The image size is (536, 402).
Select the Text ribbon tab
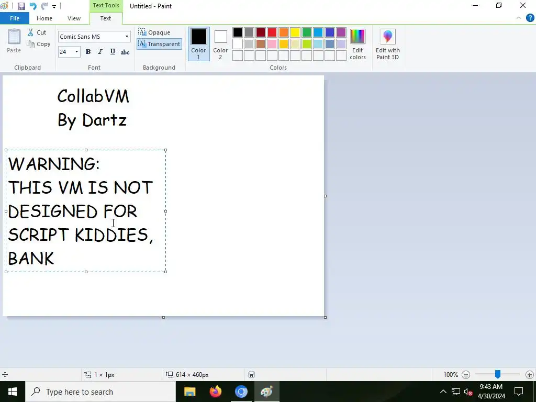click(x=106, y=18)
